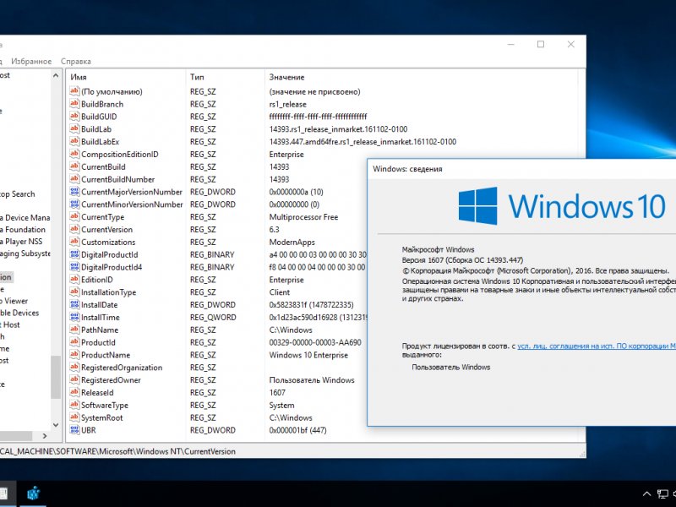676x507 pixels.
Task: Select the Viewer key in the tree pane
Action: pos(14,301)
